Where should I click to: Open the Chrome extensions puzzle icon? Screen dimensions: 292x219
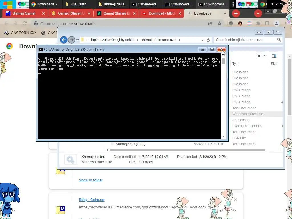[x=258, y=24]
